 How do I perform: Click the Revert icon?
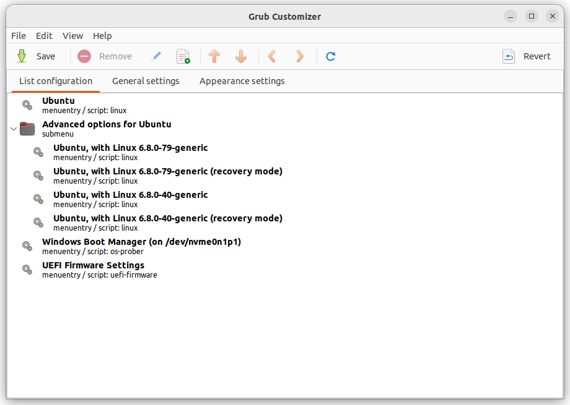point(509,56)
